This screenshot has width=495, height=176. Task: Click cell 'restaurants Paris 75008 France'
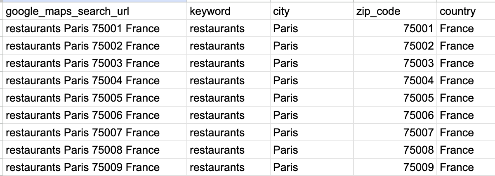click(95, 150)
